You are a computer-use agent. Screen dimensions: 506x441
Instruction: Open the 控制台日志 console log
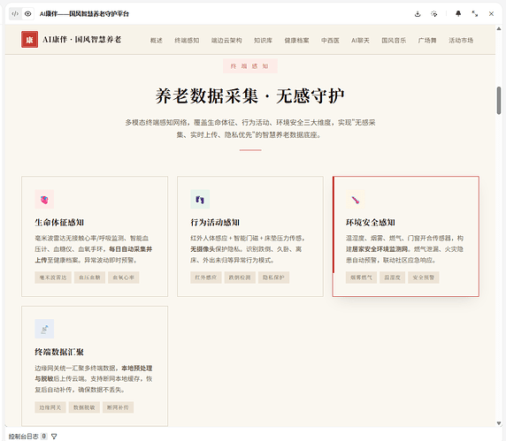[23, 437]
